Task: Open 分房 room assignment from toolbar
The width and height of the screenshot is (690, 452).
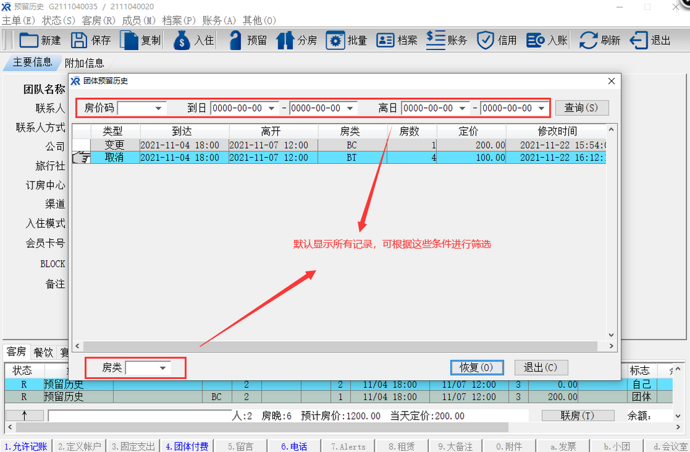Action: (285, 41)
